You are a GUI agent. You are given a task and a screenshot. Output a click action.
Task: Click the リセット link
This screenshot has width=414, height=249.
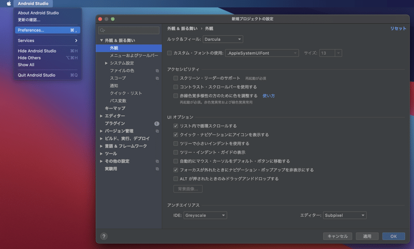coord(398,28)
